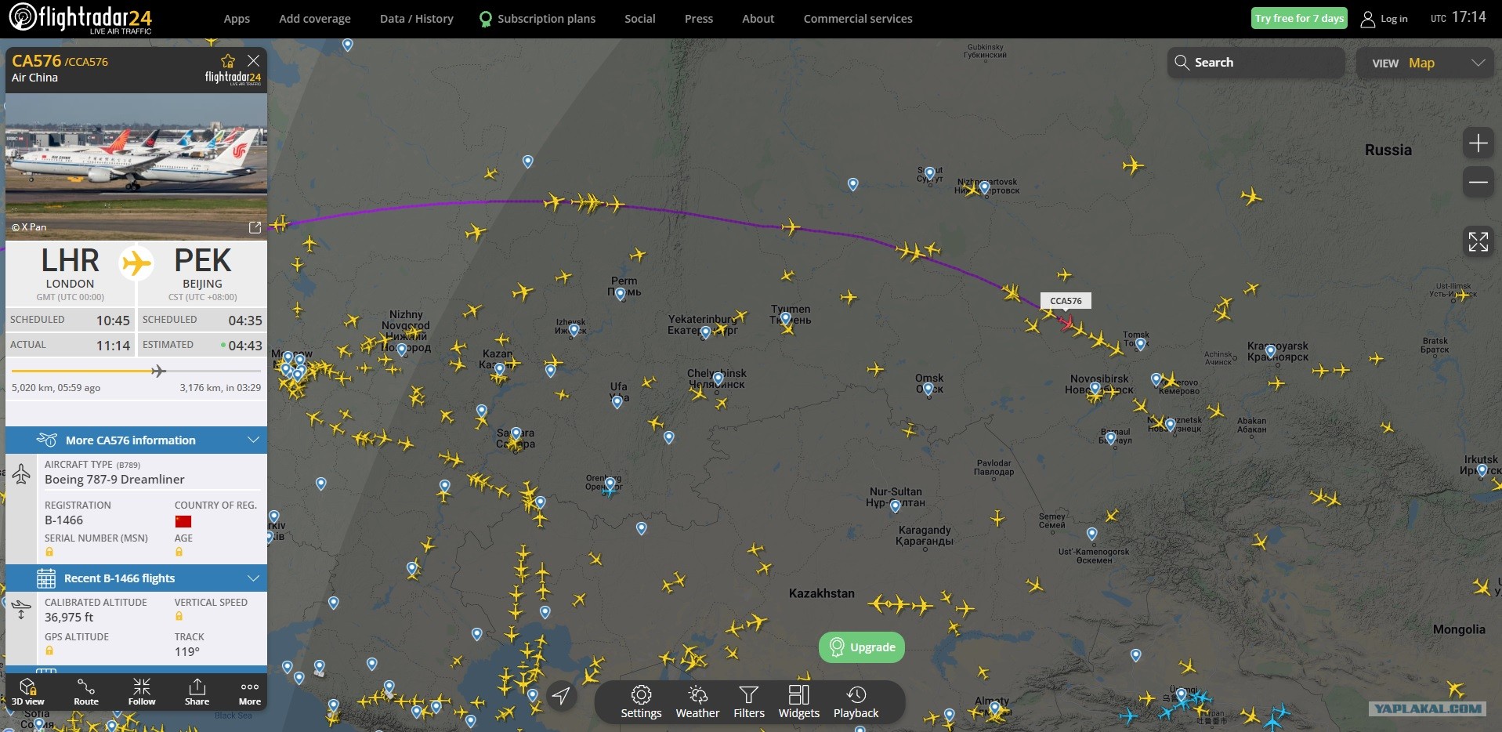The image size is (1502, 732).
Task: Share the CA576 flight
Action: pos(197,692)
